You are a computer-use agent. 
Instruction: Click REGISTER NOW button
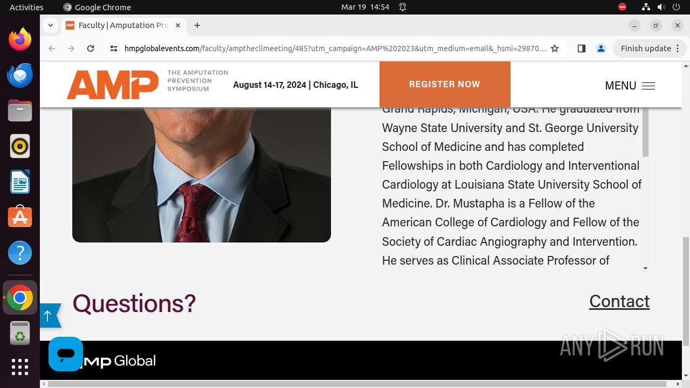pyautogui.click(x=444, y=84)
